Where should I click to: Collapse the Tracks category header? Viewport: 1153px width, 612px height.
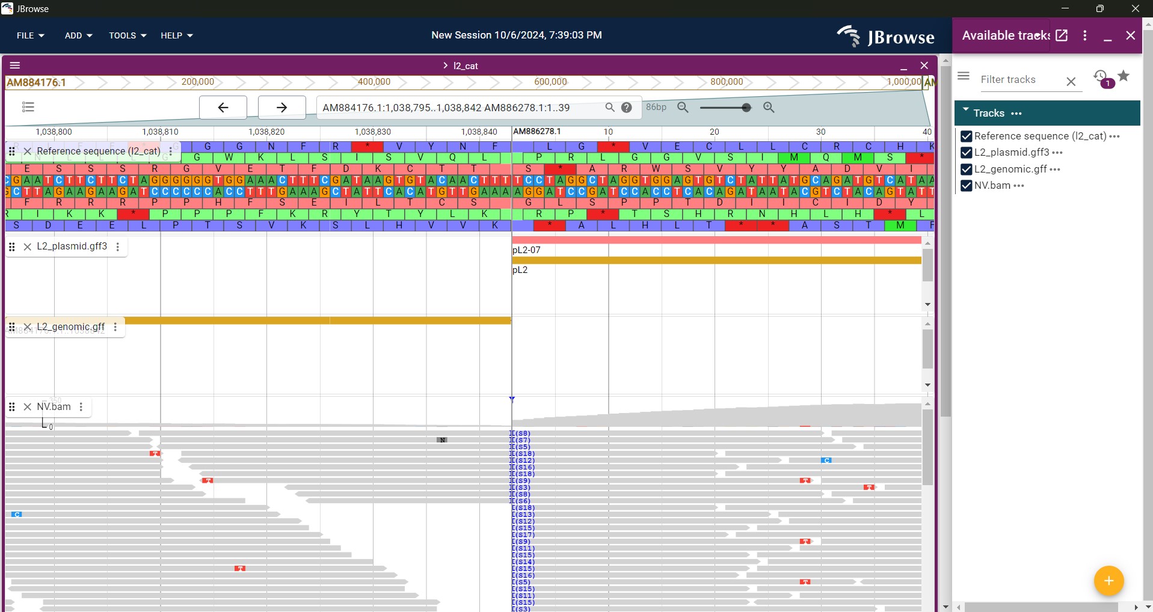[966, 112]
